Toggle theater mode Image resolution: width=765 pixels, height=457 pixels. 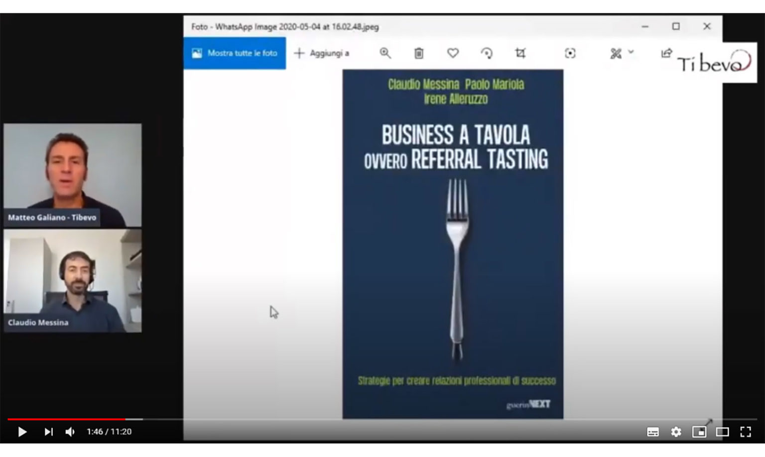(722, 432)
